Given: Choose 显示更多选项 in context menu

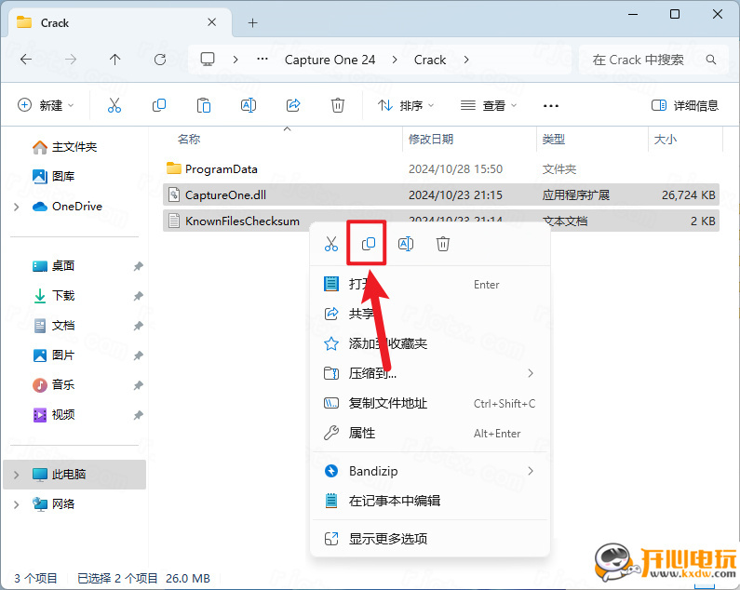Looking at the screenshot, I should (430, 539).
